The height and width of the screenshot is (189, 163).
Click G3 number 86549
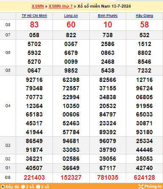tap(34, 141)
